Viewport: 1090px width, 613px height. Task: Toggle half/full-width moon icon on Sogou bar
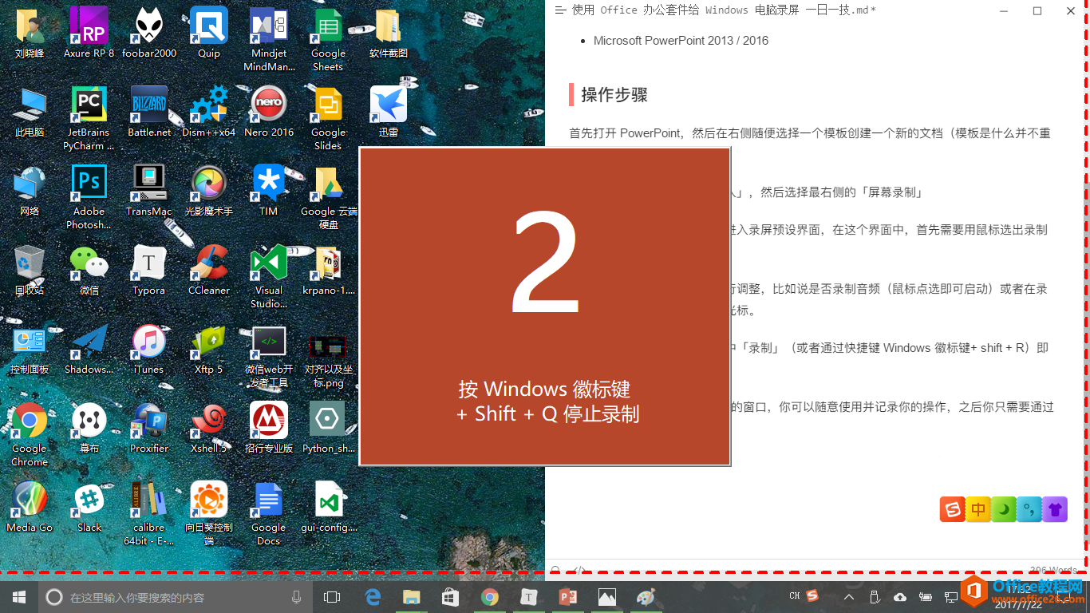[1004, 509]
